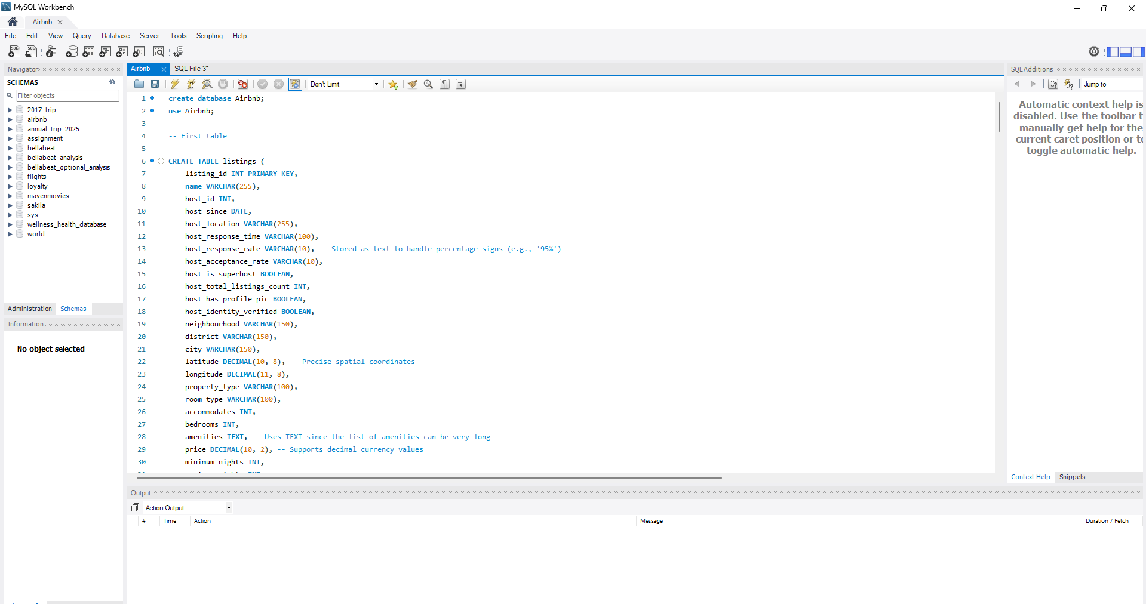
Task: Toggle continue-on-error for script execution
Action: coord(242,84)
